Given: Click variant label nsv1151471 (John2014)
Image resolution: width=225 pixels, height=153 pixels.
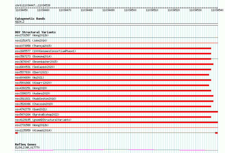Looking at the screenshot, I should coord(31,41).
